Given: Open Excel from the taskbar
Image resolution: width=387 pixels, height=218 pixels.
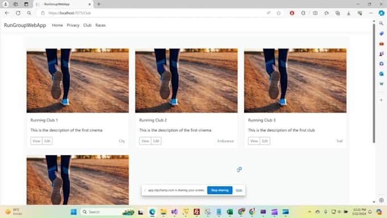Looking at the screenshot, I should click(230, 212).
